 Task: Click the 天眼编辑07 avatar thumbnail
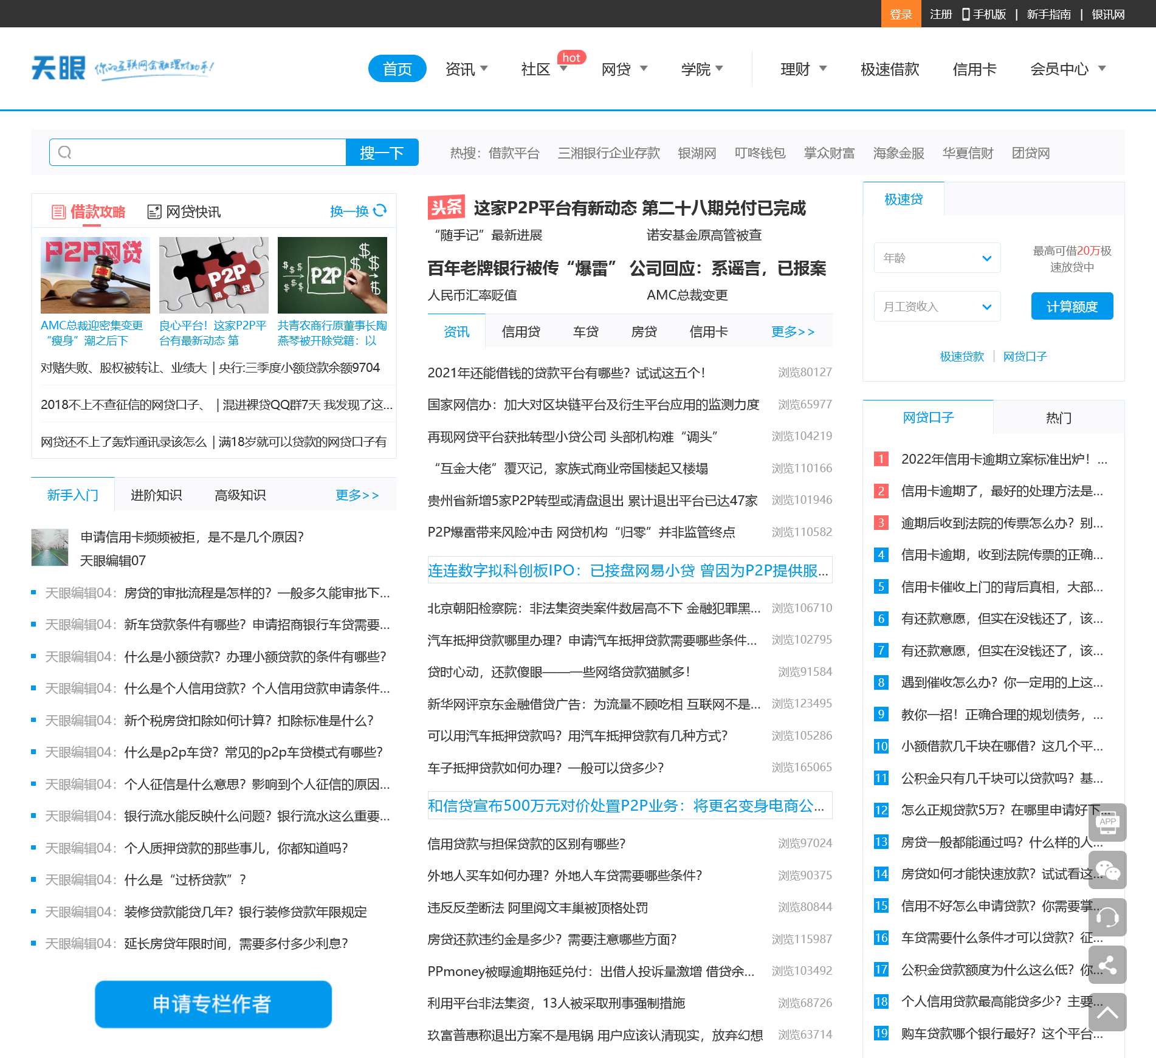pyautogui.click(x=50, y=548)
